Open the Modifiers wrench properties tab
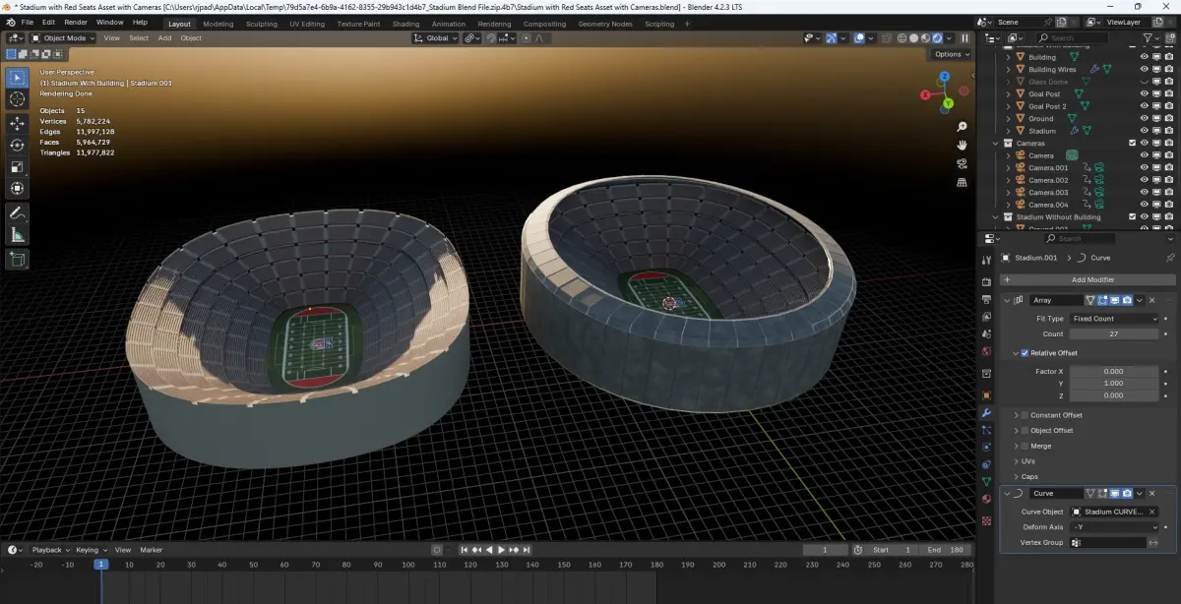The width and height of the screenshot is (1181, 604). (986, 413)
